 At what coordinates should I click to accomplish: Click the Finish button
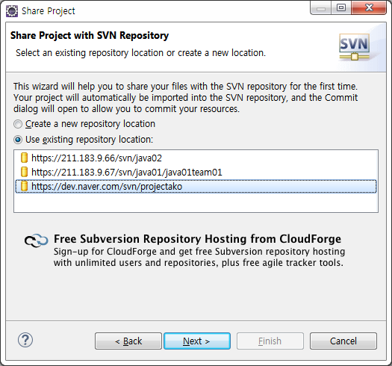pyautogui.click(x=270, y=341)
